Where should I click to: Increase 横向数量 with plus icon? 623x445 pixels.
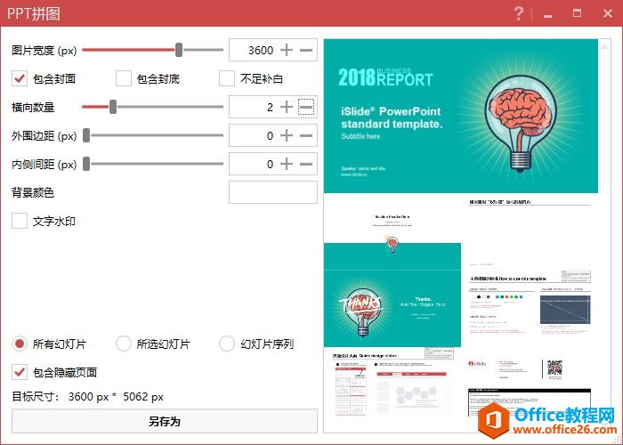287,107
